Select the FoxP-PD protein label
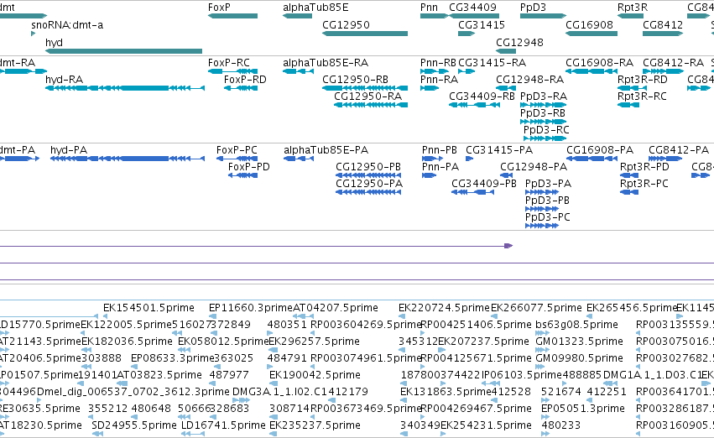Viewport: 714px width, 438px height. 248,167
